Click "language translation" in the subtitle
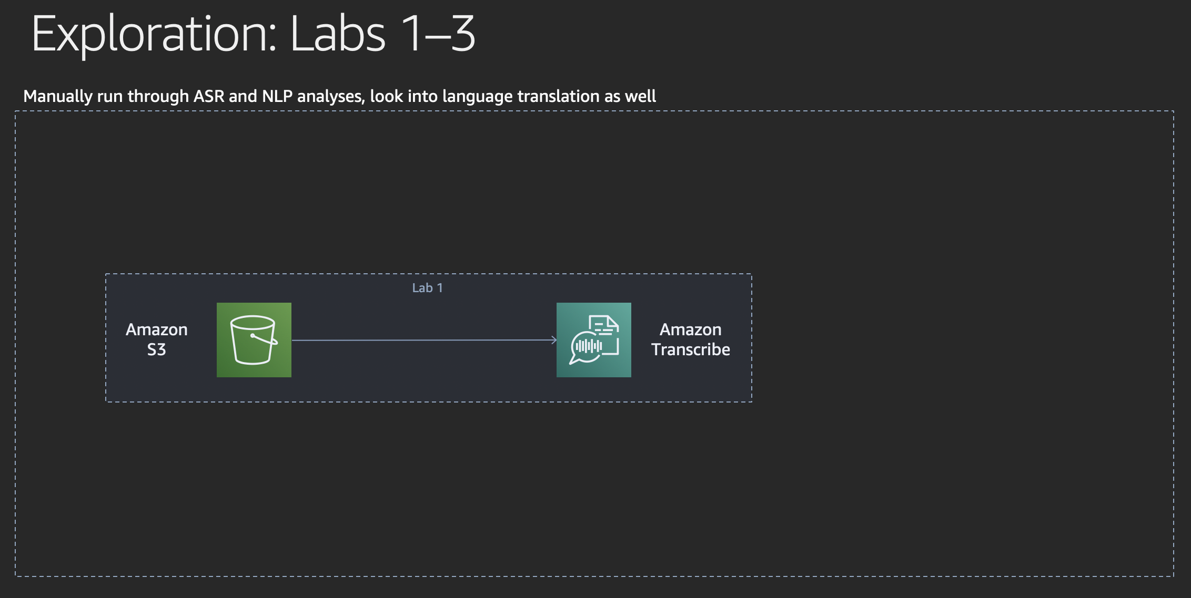This screenshot has height=598, width=1191. tap(521, 97)
